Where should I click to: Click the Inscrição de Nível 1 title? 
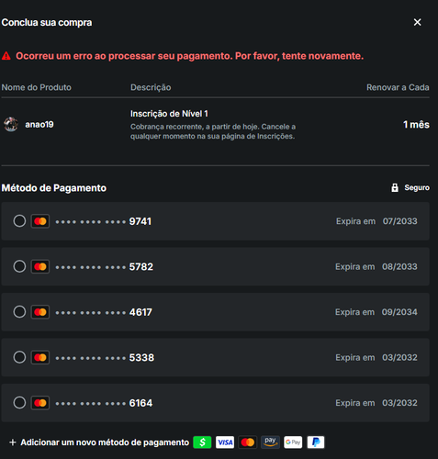point(169,114)
